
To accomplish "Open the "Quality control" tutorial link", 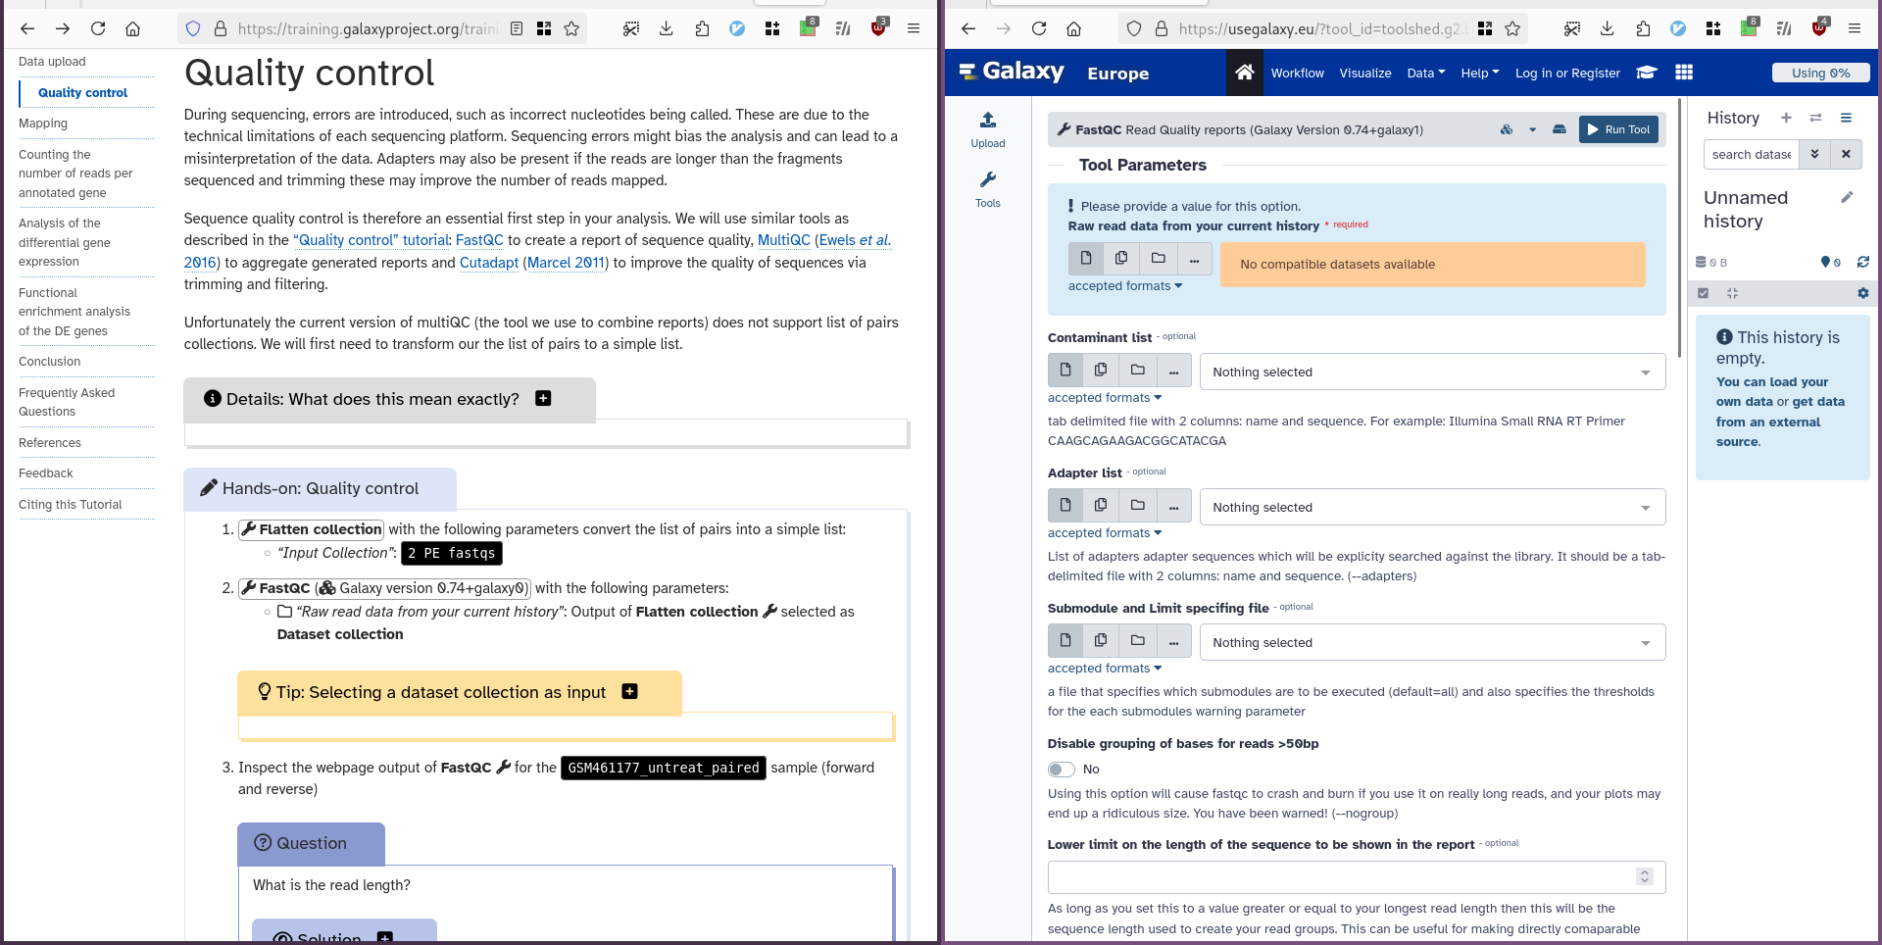I will coord(371,240).
